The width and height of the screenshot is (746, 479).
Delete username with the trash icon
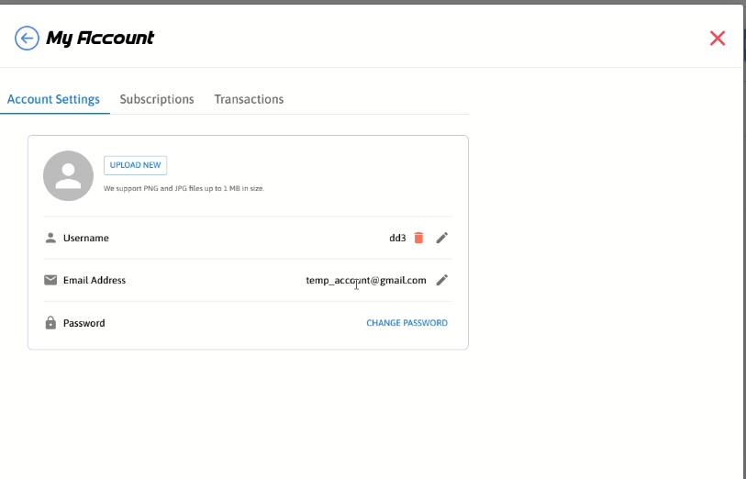pos(418,238)
